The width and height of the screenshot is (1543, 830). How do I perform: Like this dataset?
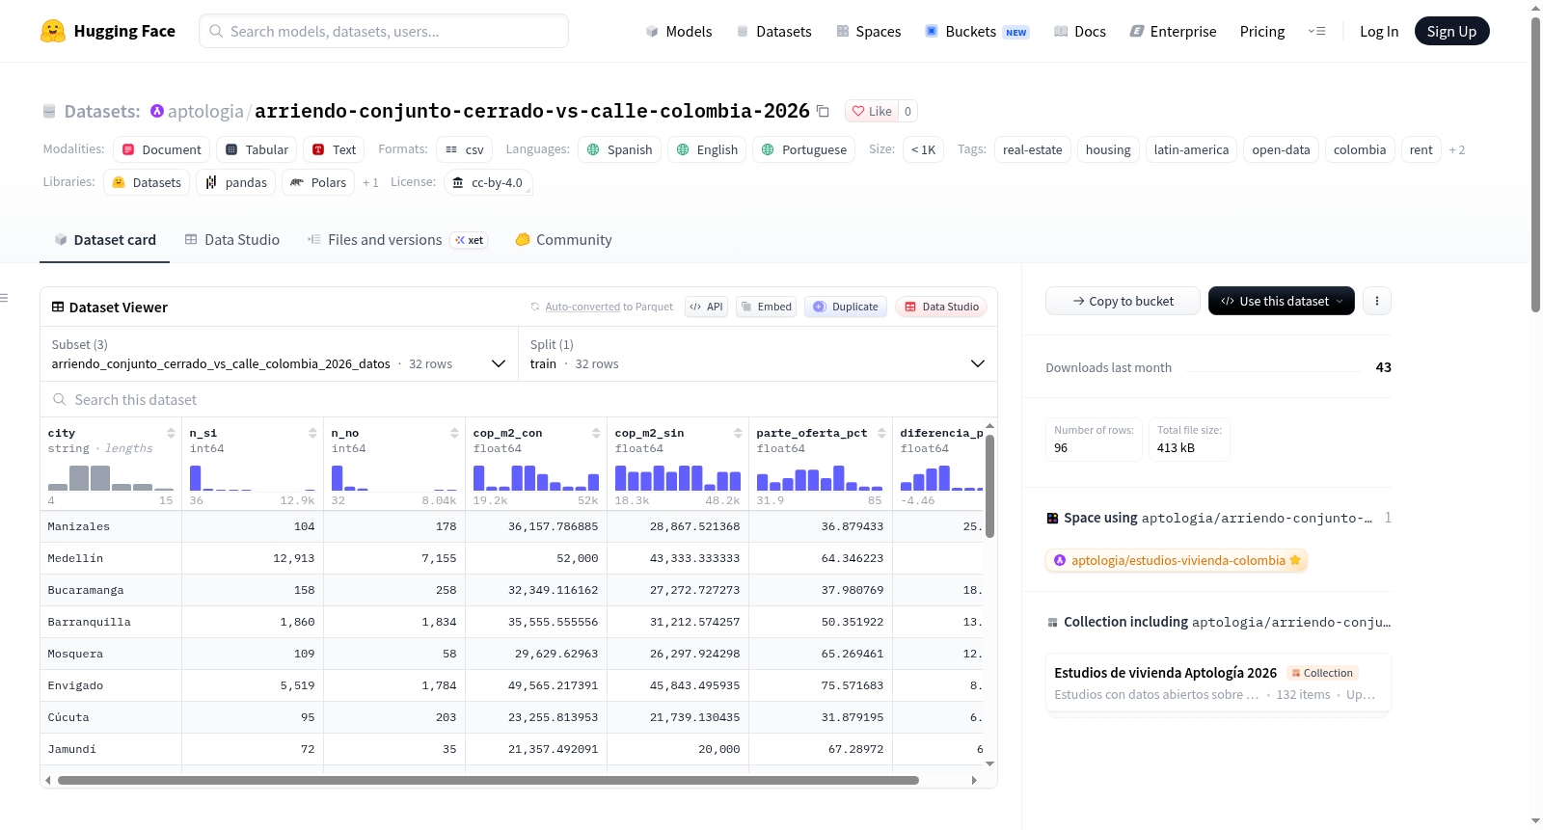point(872,111)
